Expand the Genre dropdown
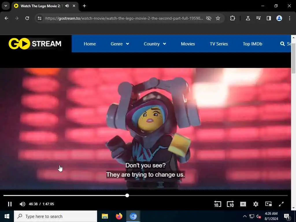Image resolution: width=296 pixels, height=222 pixels. click(120, 44)
